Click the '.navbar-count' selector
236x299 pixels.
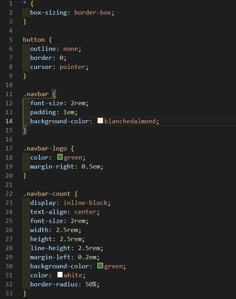click(x=47, y=194)
